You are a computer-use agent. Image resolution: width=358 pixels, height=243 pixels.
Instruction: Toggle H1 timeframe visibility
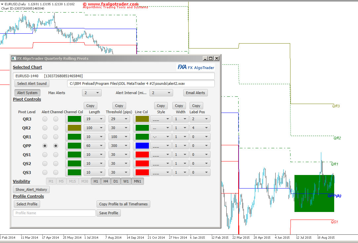96,181
